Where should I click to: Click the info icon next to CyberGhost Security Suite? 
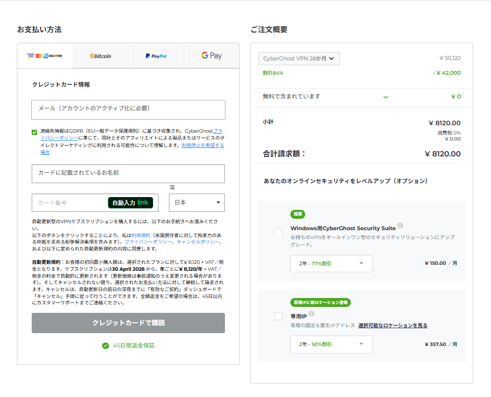click(x=400, y=226)
